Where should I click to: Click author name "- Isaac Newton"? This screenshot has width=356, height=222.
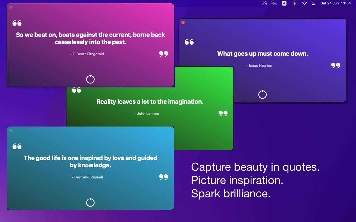(259, 66)
